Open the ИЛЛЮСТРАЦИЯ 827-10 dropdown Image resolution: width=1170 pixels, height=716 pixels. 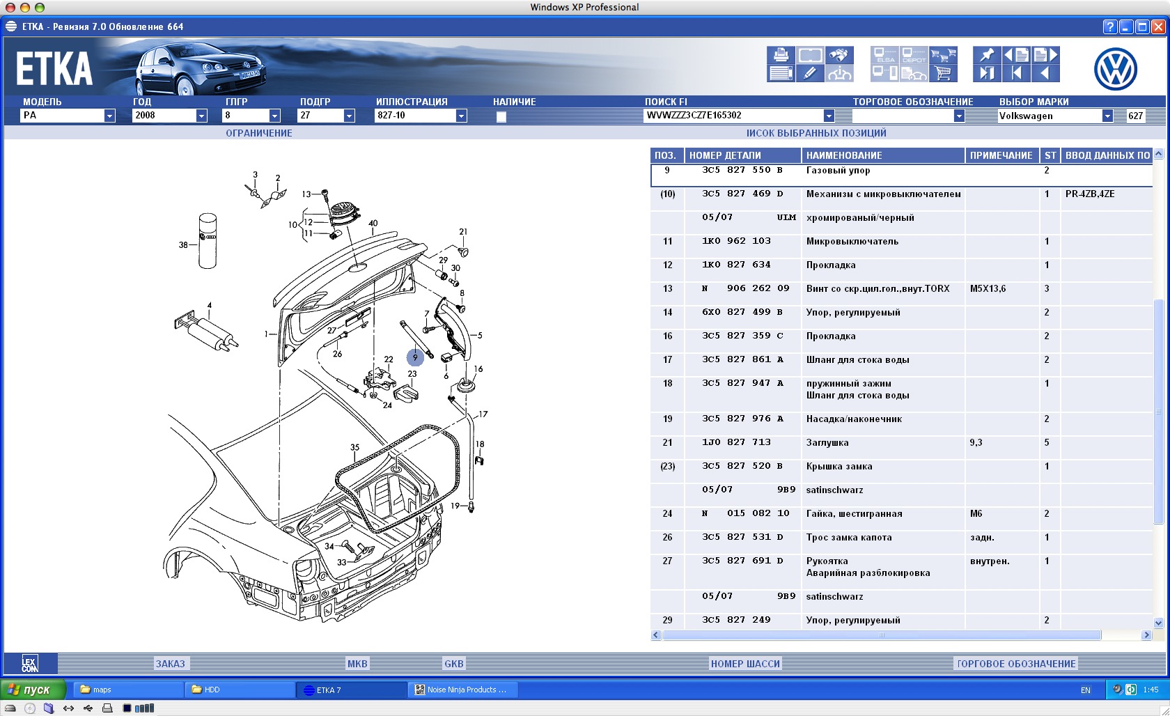click(x=461, y=116)
